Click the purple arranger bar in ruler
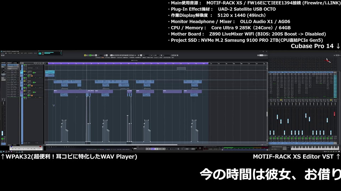The width and height of the screenshot is (341, 191). (128, 63)
